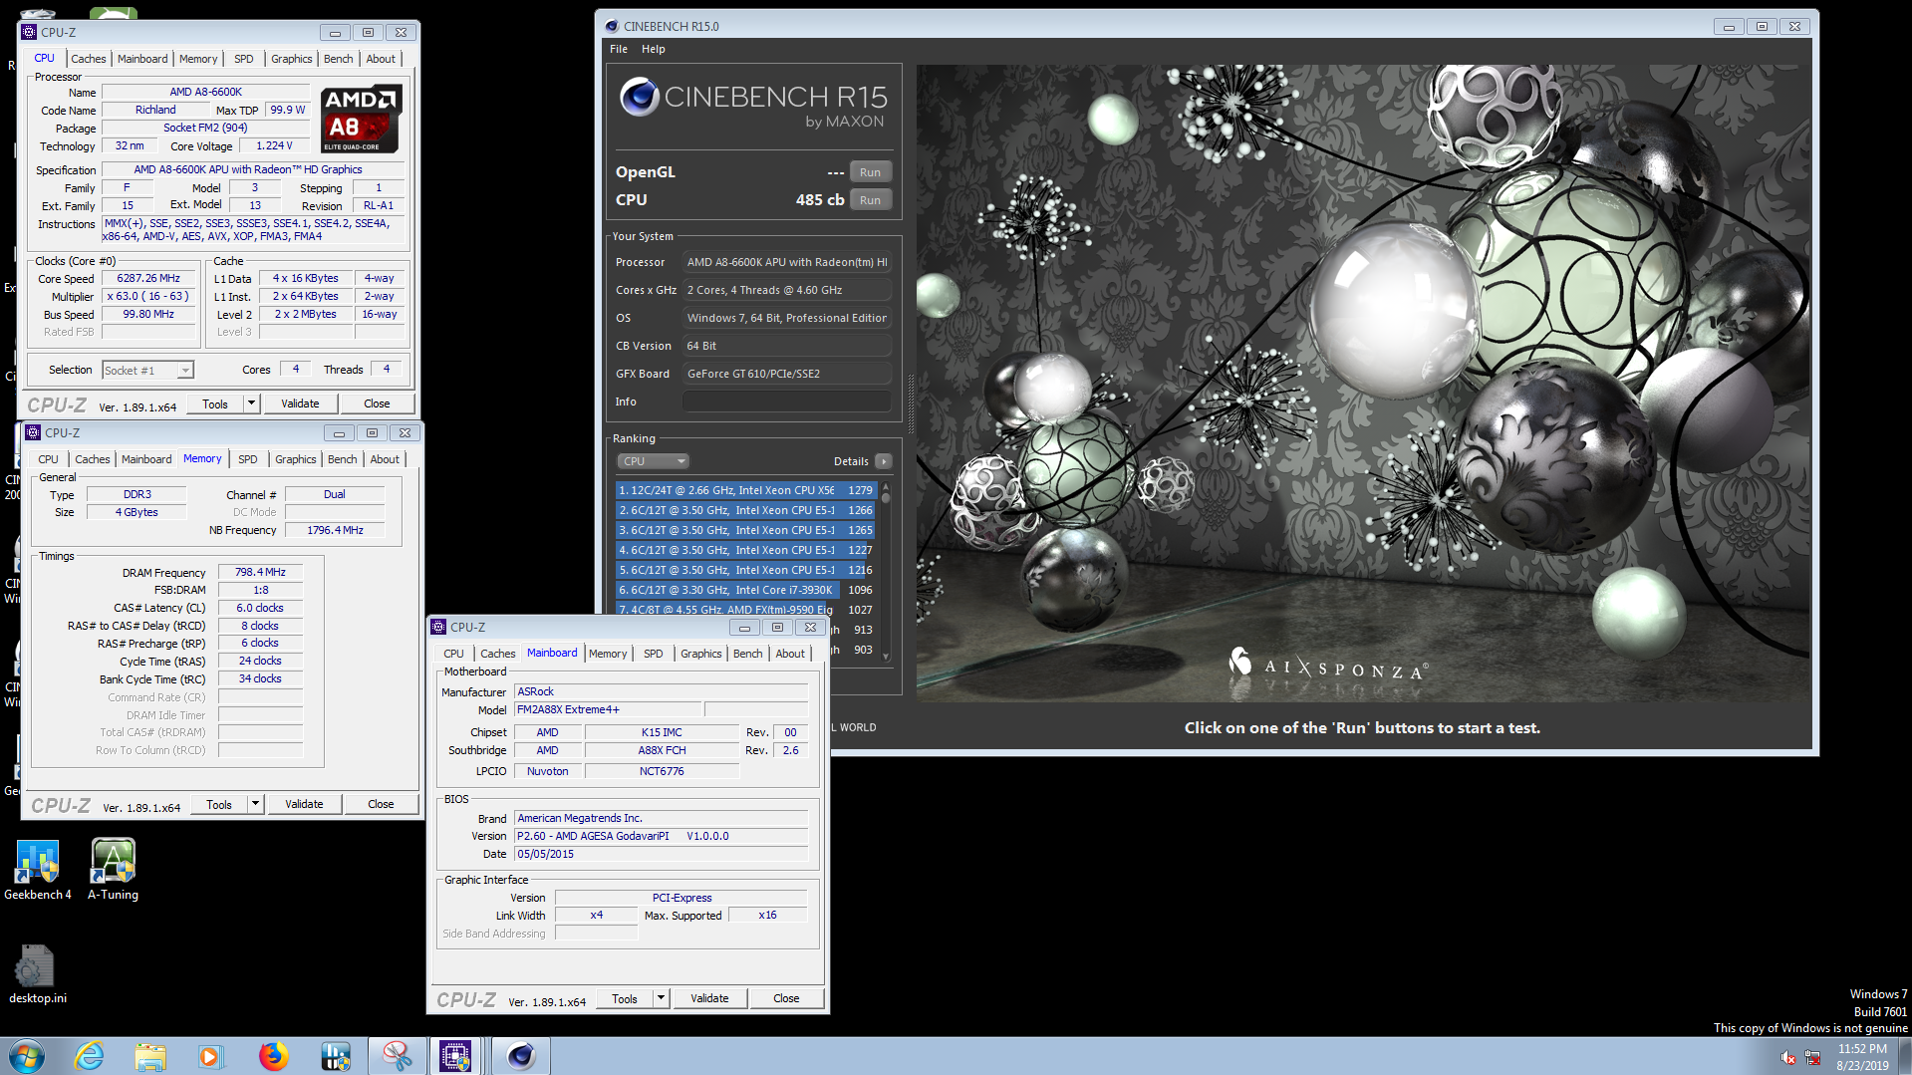This screenshot has width=1912, height=1075.
Task: Run the CPU benchmark test
Action: point(870,200)
